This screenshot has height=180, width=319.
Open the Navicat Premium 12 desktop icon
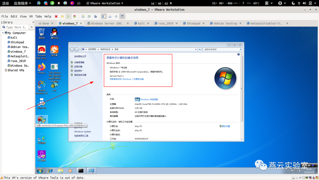pos(42,87)
